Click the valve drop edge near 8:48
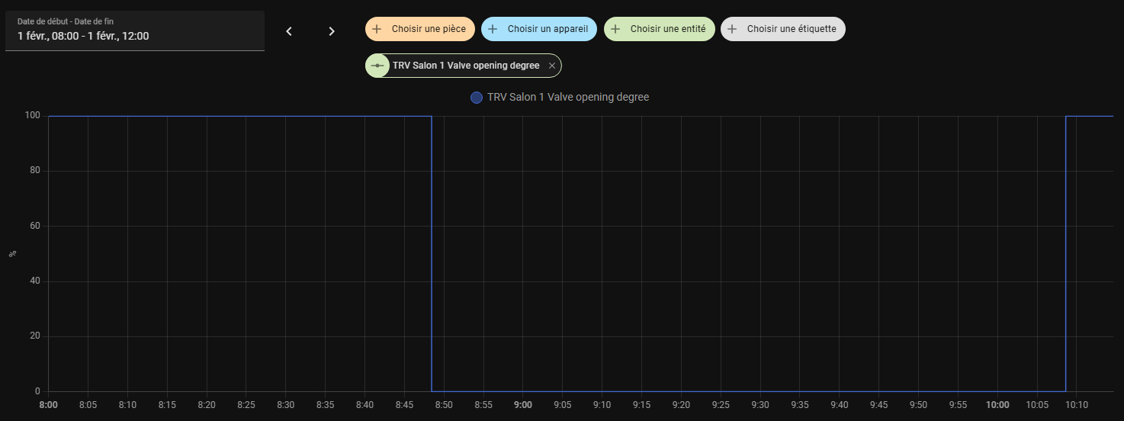The width and height of the screenshot is (1124, 421). [432, 253]
